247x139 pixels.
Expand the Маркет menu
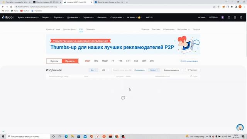[x=46, y=17]
